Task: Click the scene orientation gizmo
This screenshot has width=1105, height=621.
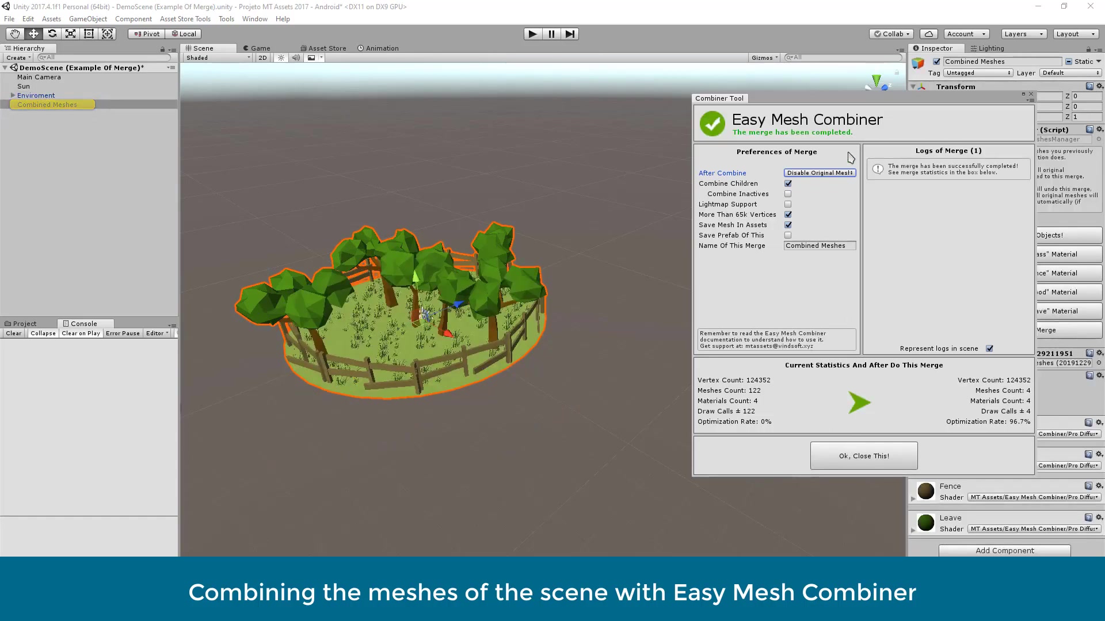Action: (x=878, y=82)
